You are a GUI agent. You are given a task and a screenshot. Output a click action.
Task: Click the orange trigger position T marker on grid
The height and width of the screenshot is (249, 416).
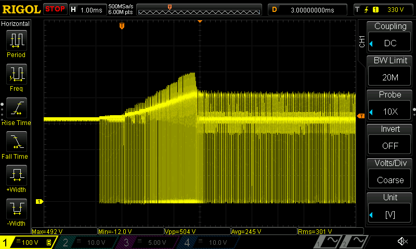(122, 25)
